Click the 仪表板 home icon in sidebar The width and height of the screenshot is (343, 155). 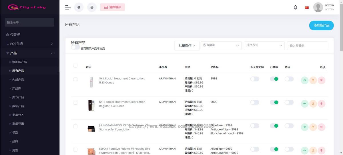7,34
